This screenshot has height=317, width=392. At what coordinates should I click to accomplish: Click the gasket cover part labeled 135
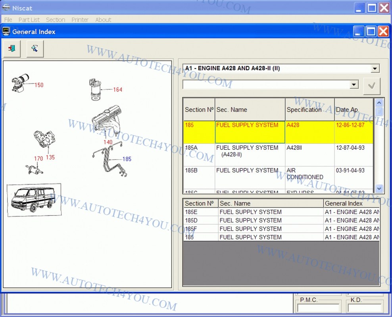point(44,140)
